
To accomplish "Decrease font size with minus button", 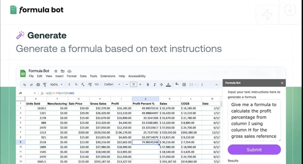I will click(127, 85).
